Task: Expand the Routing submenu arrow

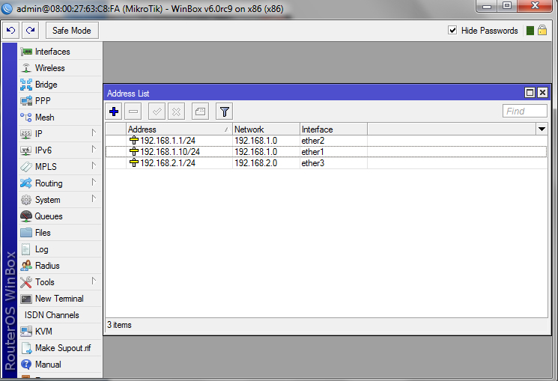Action: pyautogui.click(x=94, y=183)
